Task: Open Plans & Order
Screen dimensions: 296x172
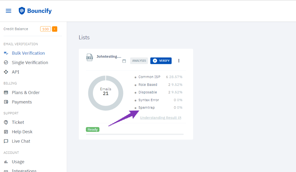Action: click(26, 92)
